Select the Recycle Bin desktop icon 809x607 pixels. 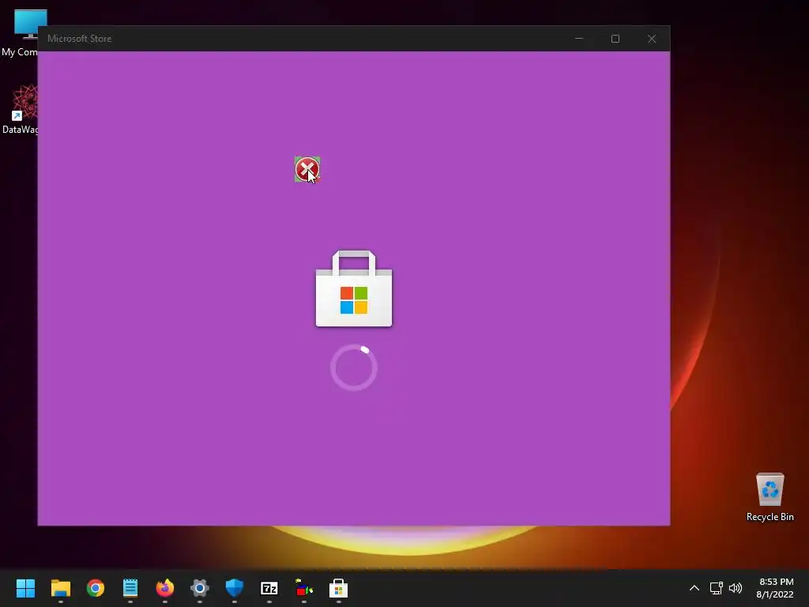[769, 496]
